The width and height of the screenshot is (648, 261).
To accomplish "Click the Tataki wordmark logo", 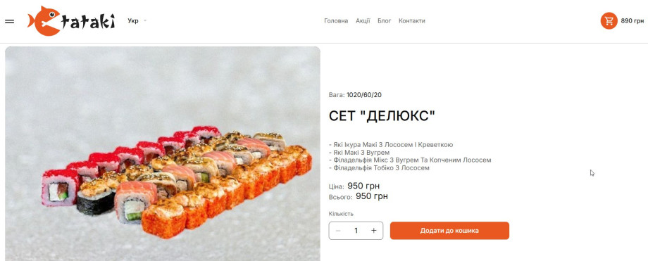I will (87, 22).
